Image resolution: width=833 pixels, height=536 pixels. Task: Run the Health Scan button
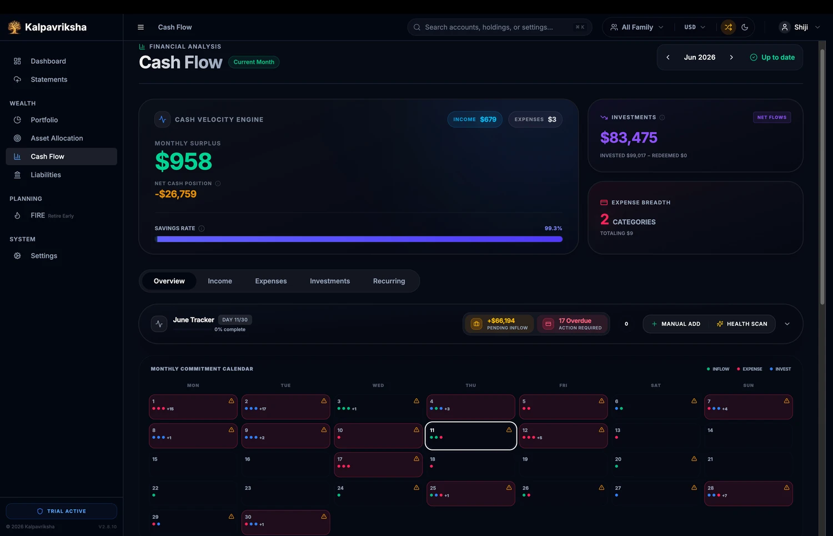tap(742, 324)
